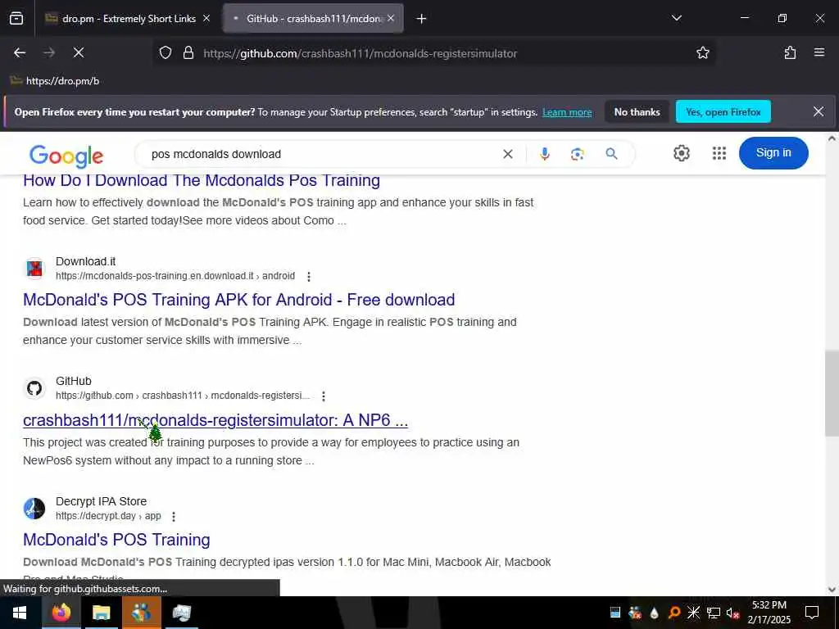
Task: Toggle the muted volume tray icon
Action: tap(732, 613)
